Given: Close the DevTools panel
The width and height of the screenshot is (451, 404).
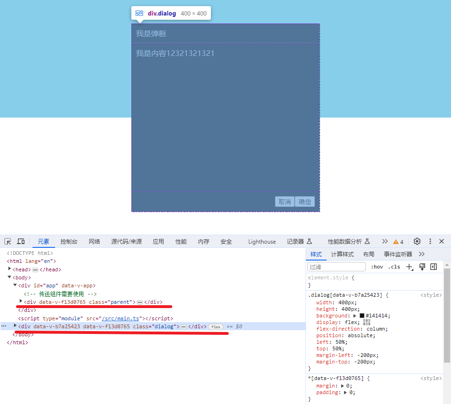Looking at the screenshot, I should click(x=442, y=241).
